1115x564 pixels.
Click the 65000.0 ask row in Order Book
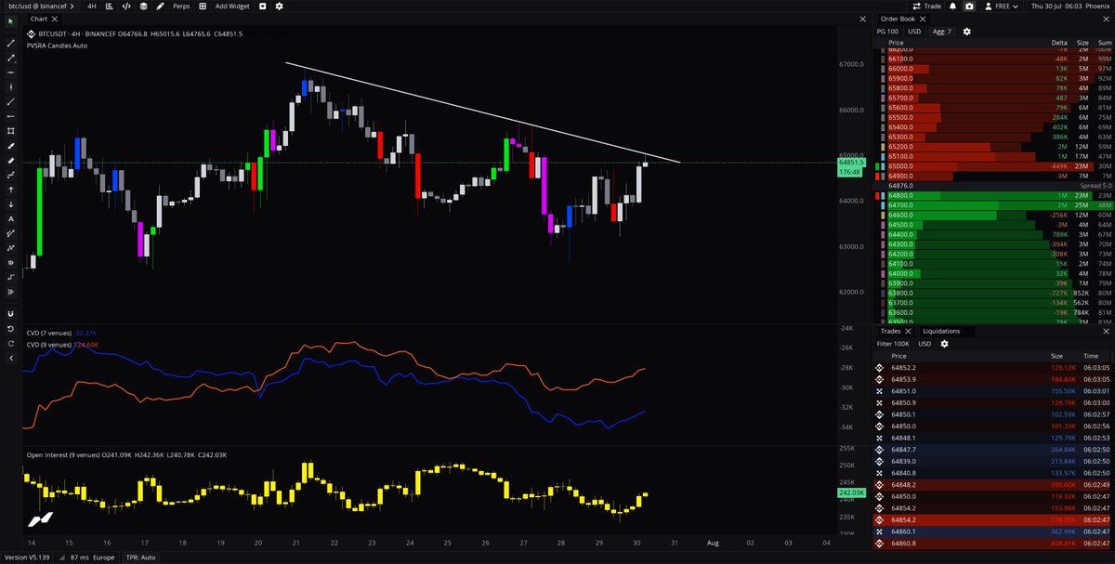point(992,165)
